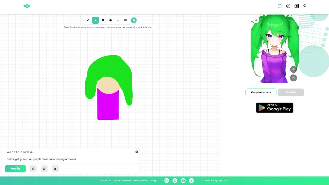Image resolution: width=329 pixels, height=185 pixels.
Task: Download the generated anime image
Action: [294, 69]
